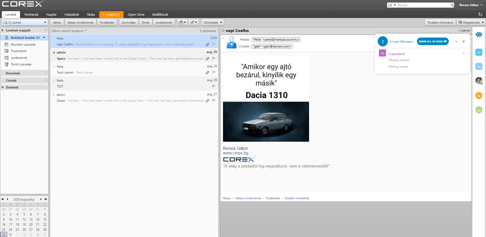
Task: Collapse the napi Coelho conversation header
Action: click(223, 30)
